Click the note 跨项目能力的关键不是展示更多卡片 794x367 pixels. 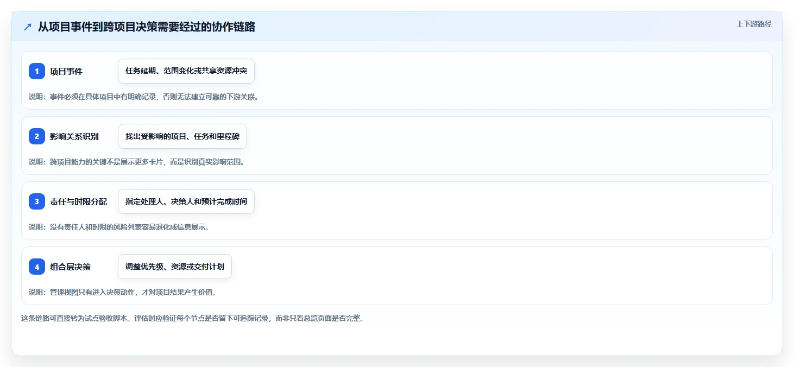(106, 162)
